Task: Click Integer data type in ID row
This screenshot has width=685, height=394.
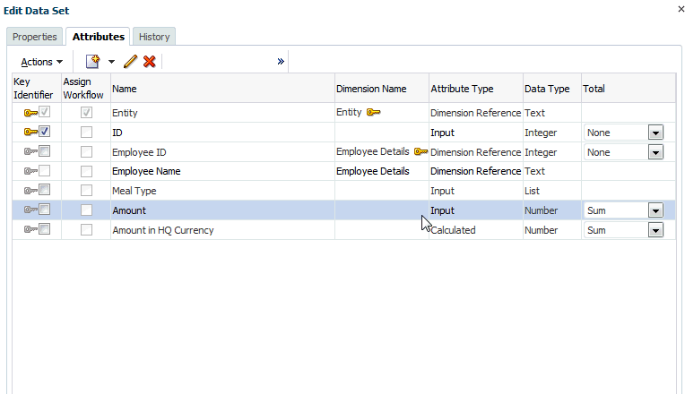Action: (541, 133)
